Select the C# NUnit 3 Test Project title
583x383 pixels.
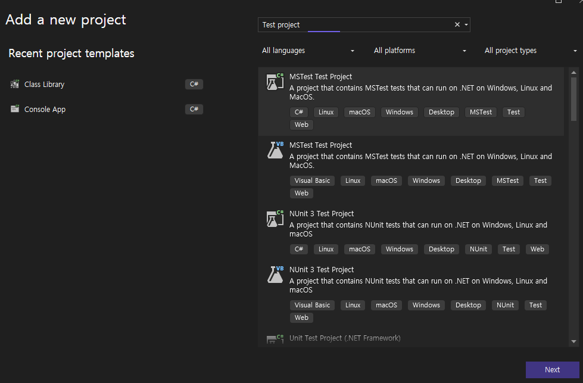tap(322, 214)
